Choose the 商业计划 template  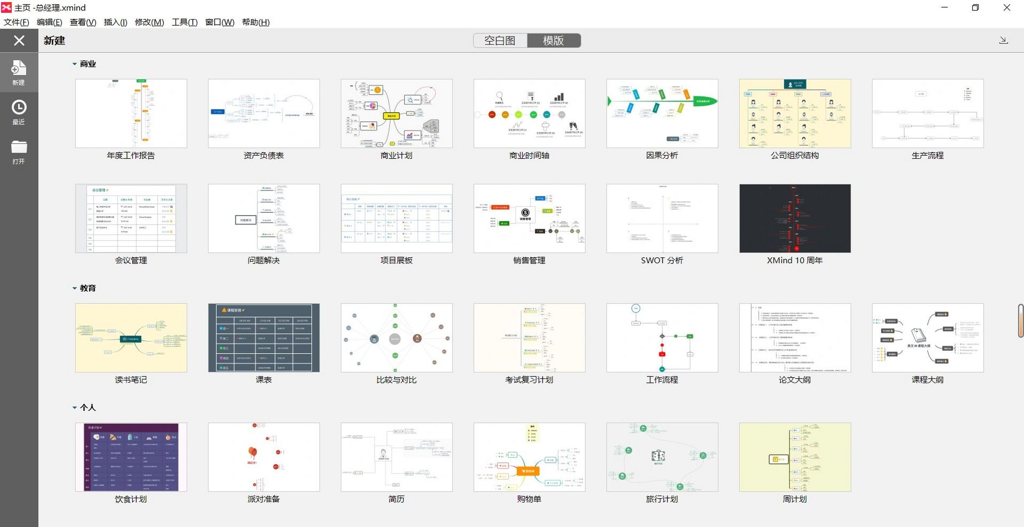[x=396, y=114]
